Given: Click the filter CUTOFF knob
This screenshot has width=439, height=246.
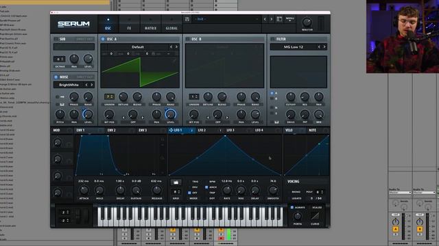Looking at the screenshot, I should 291,97.
